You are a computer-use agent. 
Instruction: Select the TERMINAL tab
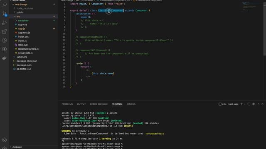[117, 104]
